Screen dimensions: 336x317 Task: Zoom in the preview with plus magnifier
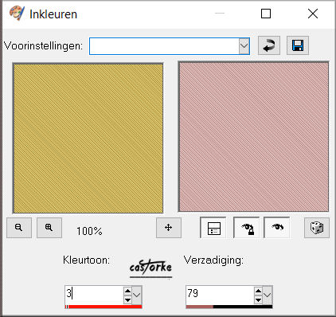pos(49,228)
